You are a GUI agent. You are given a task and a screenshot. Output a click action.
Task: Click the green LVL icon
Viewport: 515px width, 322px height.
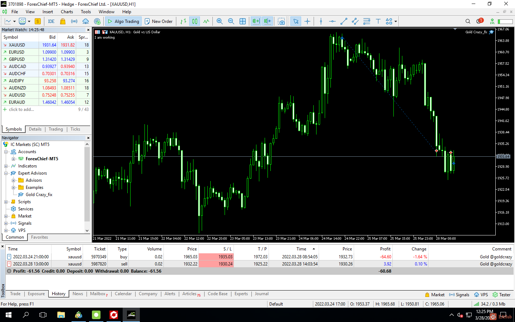coord(492,21)
